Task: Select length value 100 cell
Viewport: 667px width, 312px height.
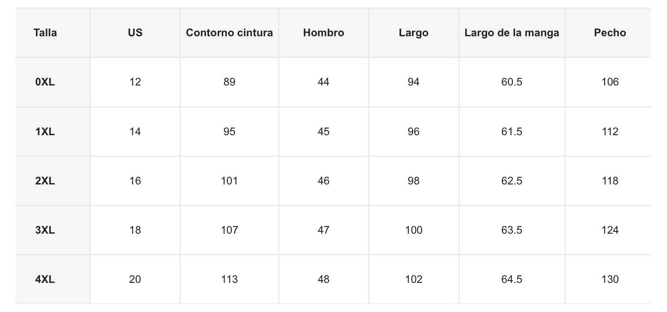Action: [414, 230]
